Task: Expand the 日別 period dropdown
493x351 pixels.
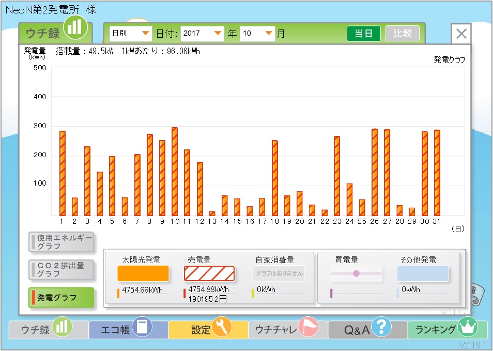Action: click(x=130, y=33)
